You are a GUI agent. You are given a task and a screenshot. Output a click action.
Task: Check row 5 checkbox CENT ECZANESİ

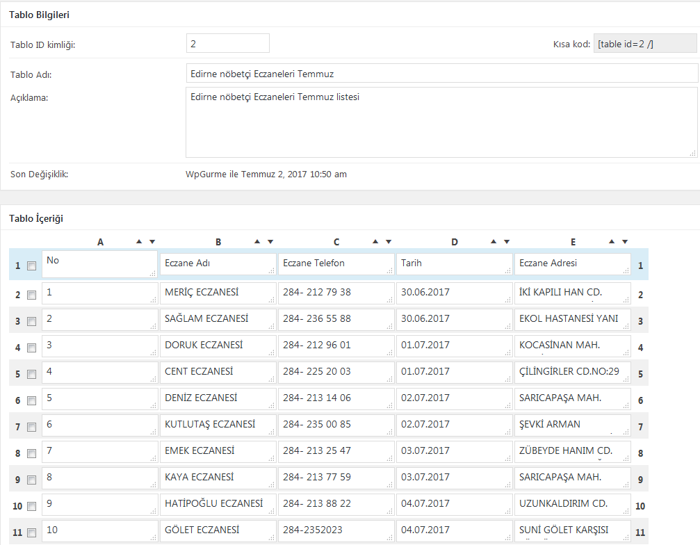point(32,374)
